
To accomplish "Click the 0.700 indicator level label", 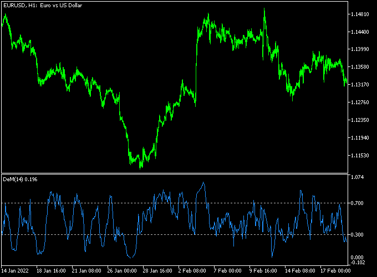I will pos(357,203).
